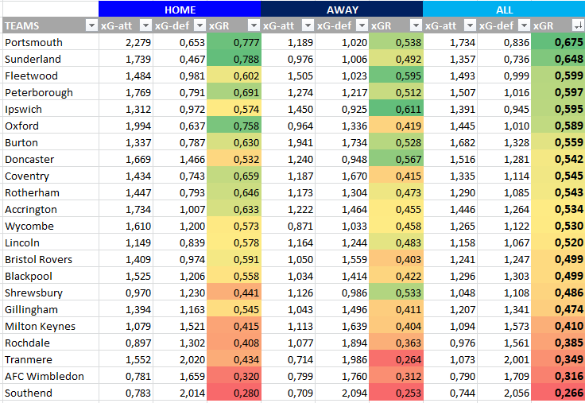Open the AWAY xGR filter dropdown

tap(416, 25)
